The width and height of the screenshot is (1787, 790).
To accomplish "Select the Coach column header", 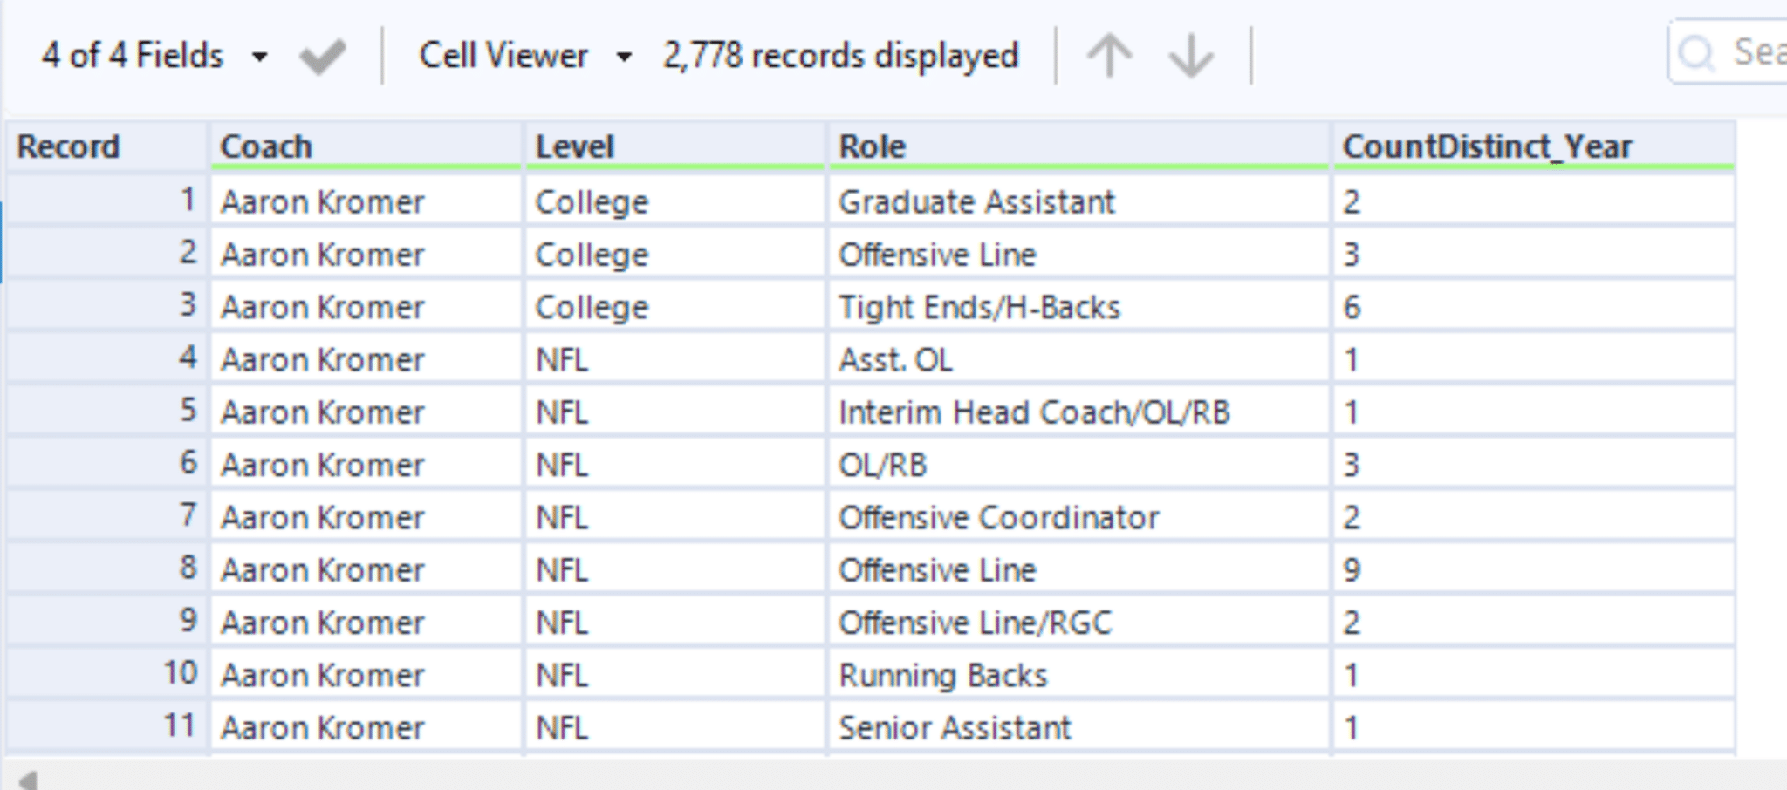I will point(266,146).
